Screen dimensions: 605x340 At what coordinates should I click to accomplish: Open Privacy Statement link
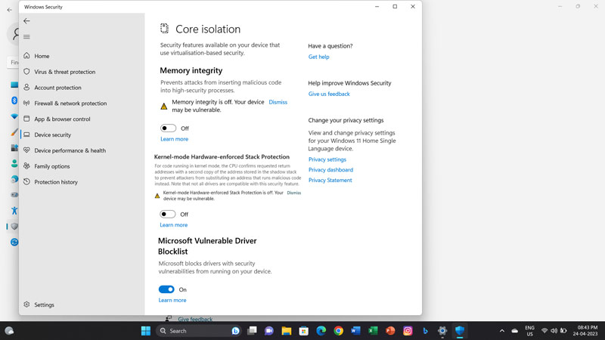tap(330, 180)
